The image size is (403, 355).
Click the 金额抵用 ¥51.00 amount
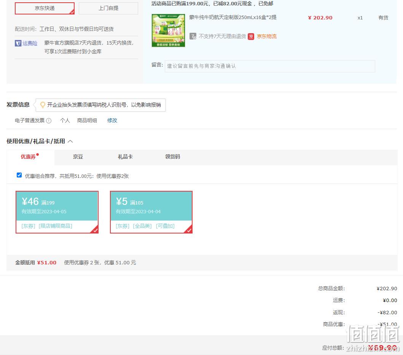click(46, 263)
